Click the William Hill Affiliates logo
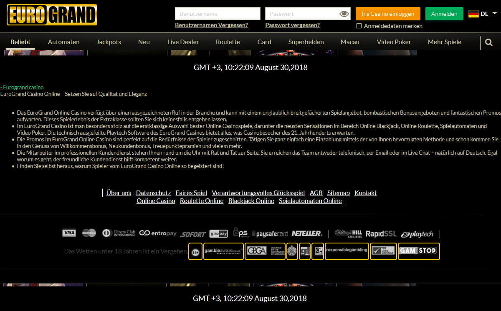 [349, 233]
